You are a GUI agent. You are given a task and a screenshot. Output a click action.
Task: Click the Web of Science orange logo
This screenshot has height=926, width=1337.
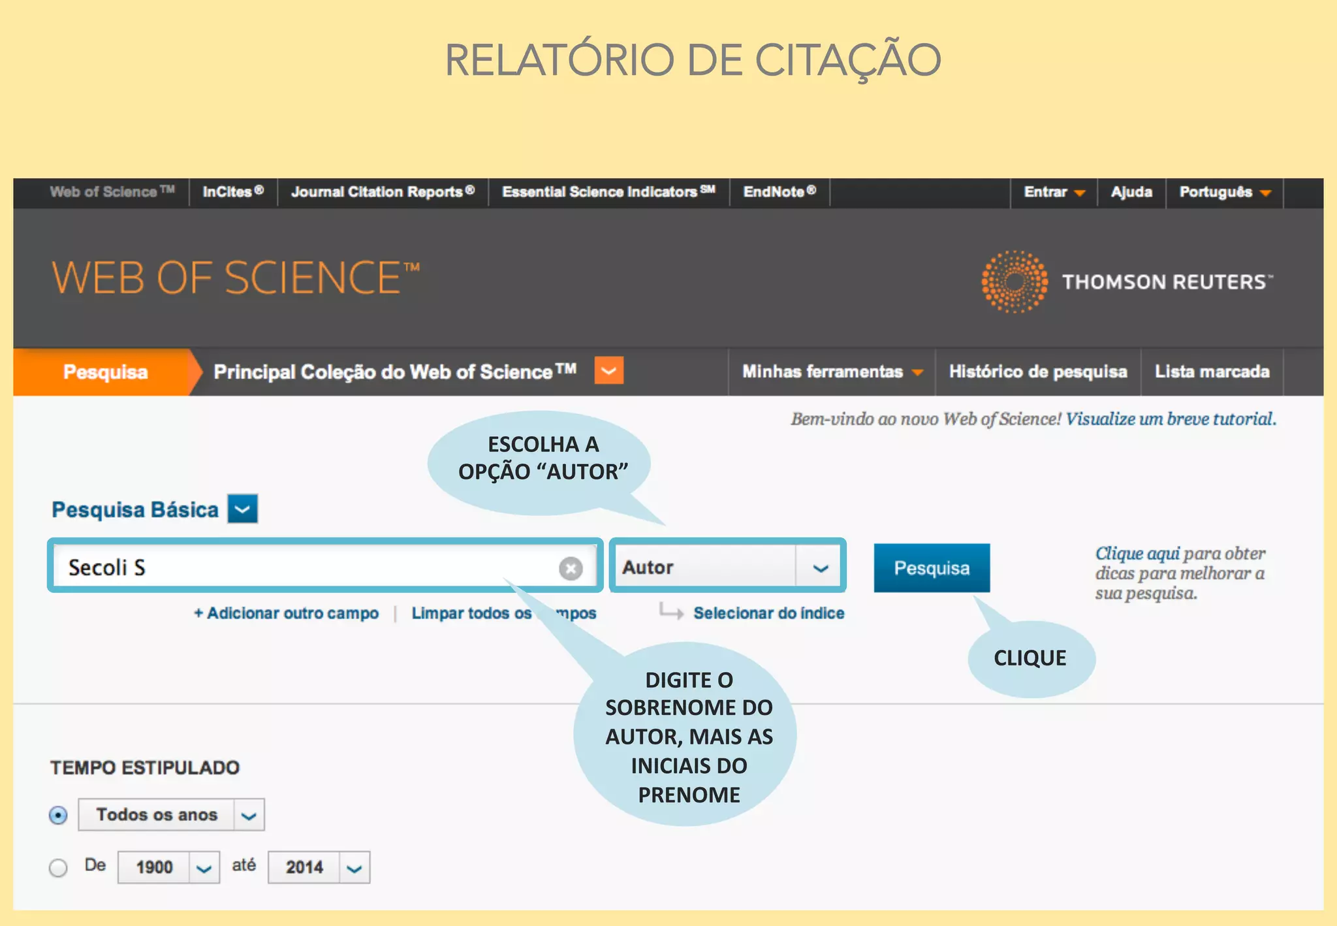coord(236,278)
